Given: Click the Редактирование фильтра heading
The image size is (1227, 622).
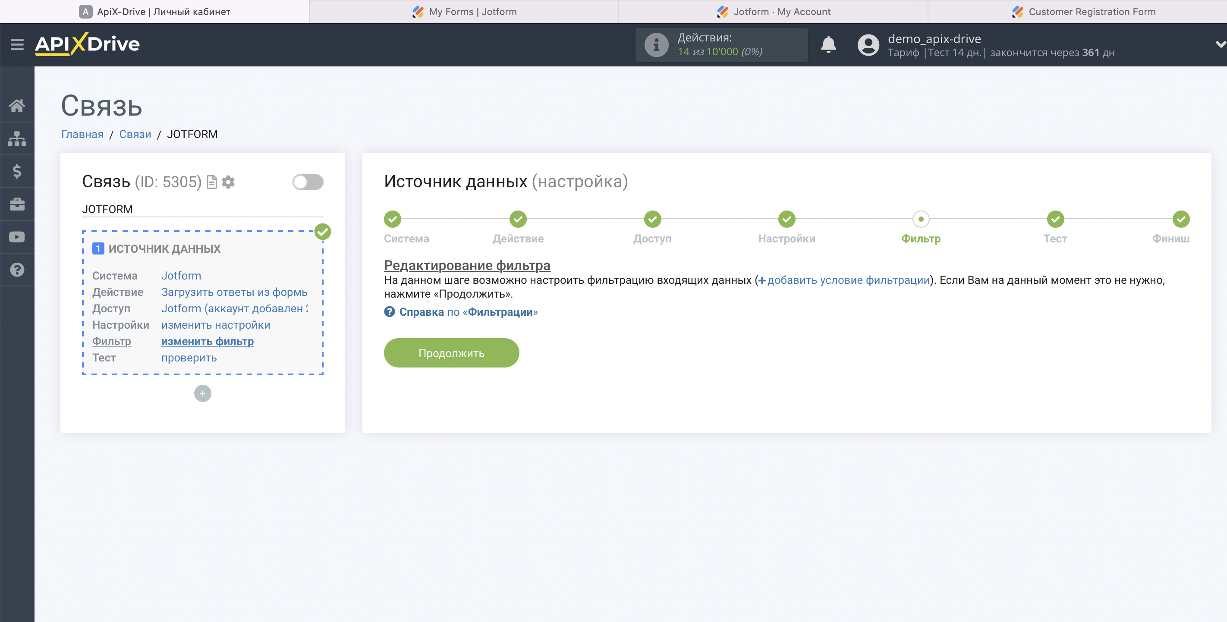Looking at the screenshot, I should point(467,265).
